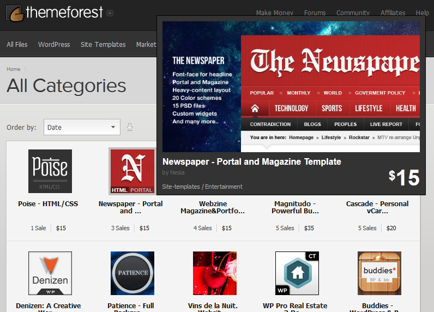Screen dimensions: 434x312
Task: Click the $20 price under Cascade
Action: (x=391, y=228)
